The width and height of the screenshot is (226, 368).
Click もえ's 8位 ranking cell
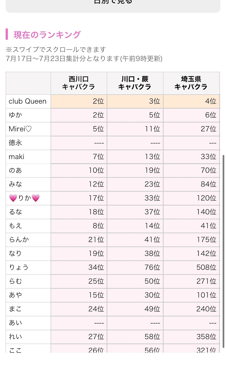tap(79, 226)
